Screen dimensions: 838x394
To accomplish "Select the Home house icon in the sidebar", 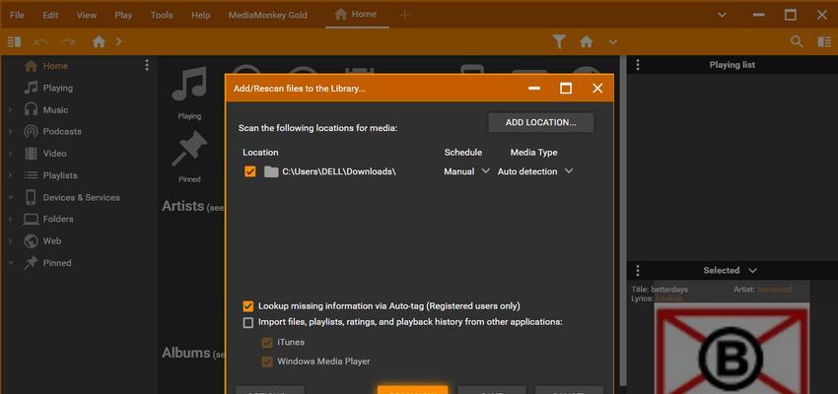I will [x=31, y=66].
